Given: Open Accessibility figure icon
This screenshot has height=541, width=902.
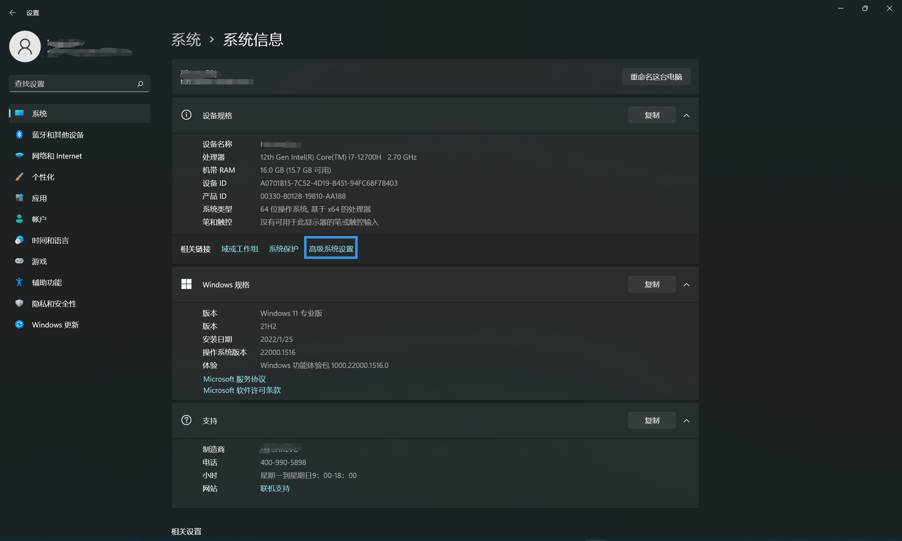Looking at the screenshot, I should tap(19, 282).
